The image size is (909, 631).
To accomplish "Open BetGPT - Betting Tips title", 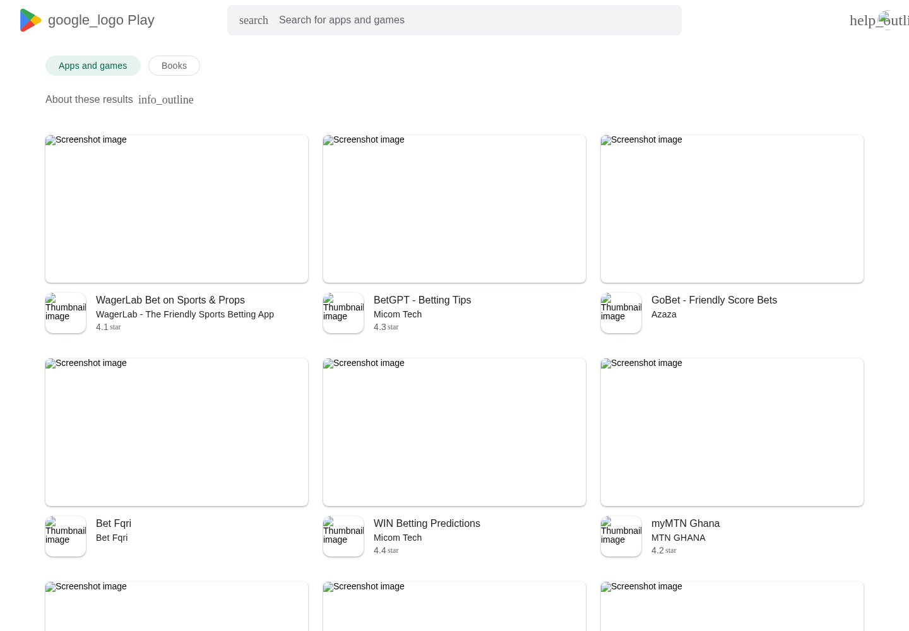I will click(x=422, y=300).
